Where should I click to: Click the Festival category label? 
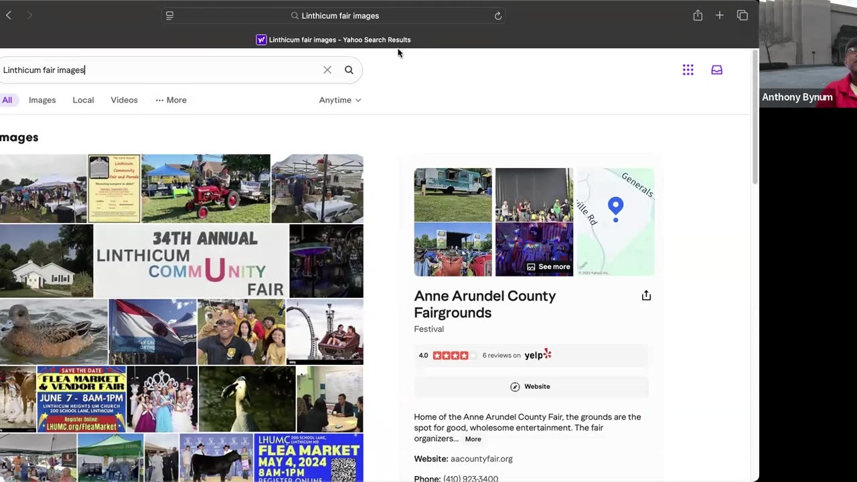tap(428, 329)
